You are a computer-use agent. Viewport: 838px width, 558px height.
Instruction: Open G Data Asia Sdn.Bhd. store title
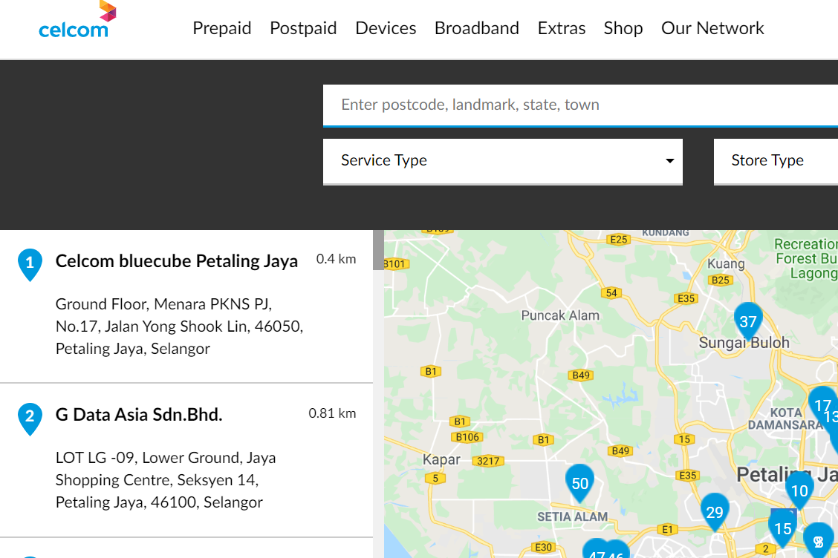(139, 415)
